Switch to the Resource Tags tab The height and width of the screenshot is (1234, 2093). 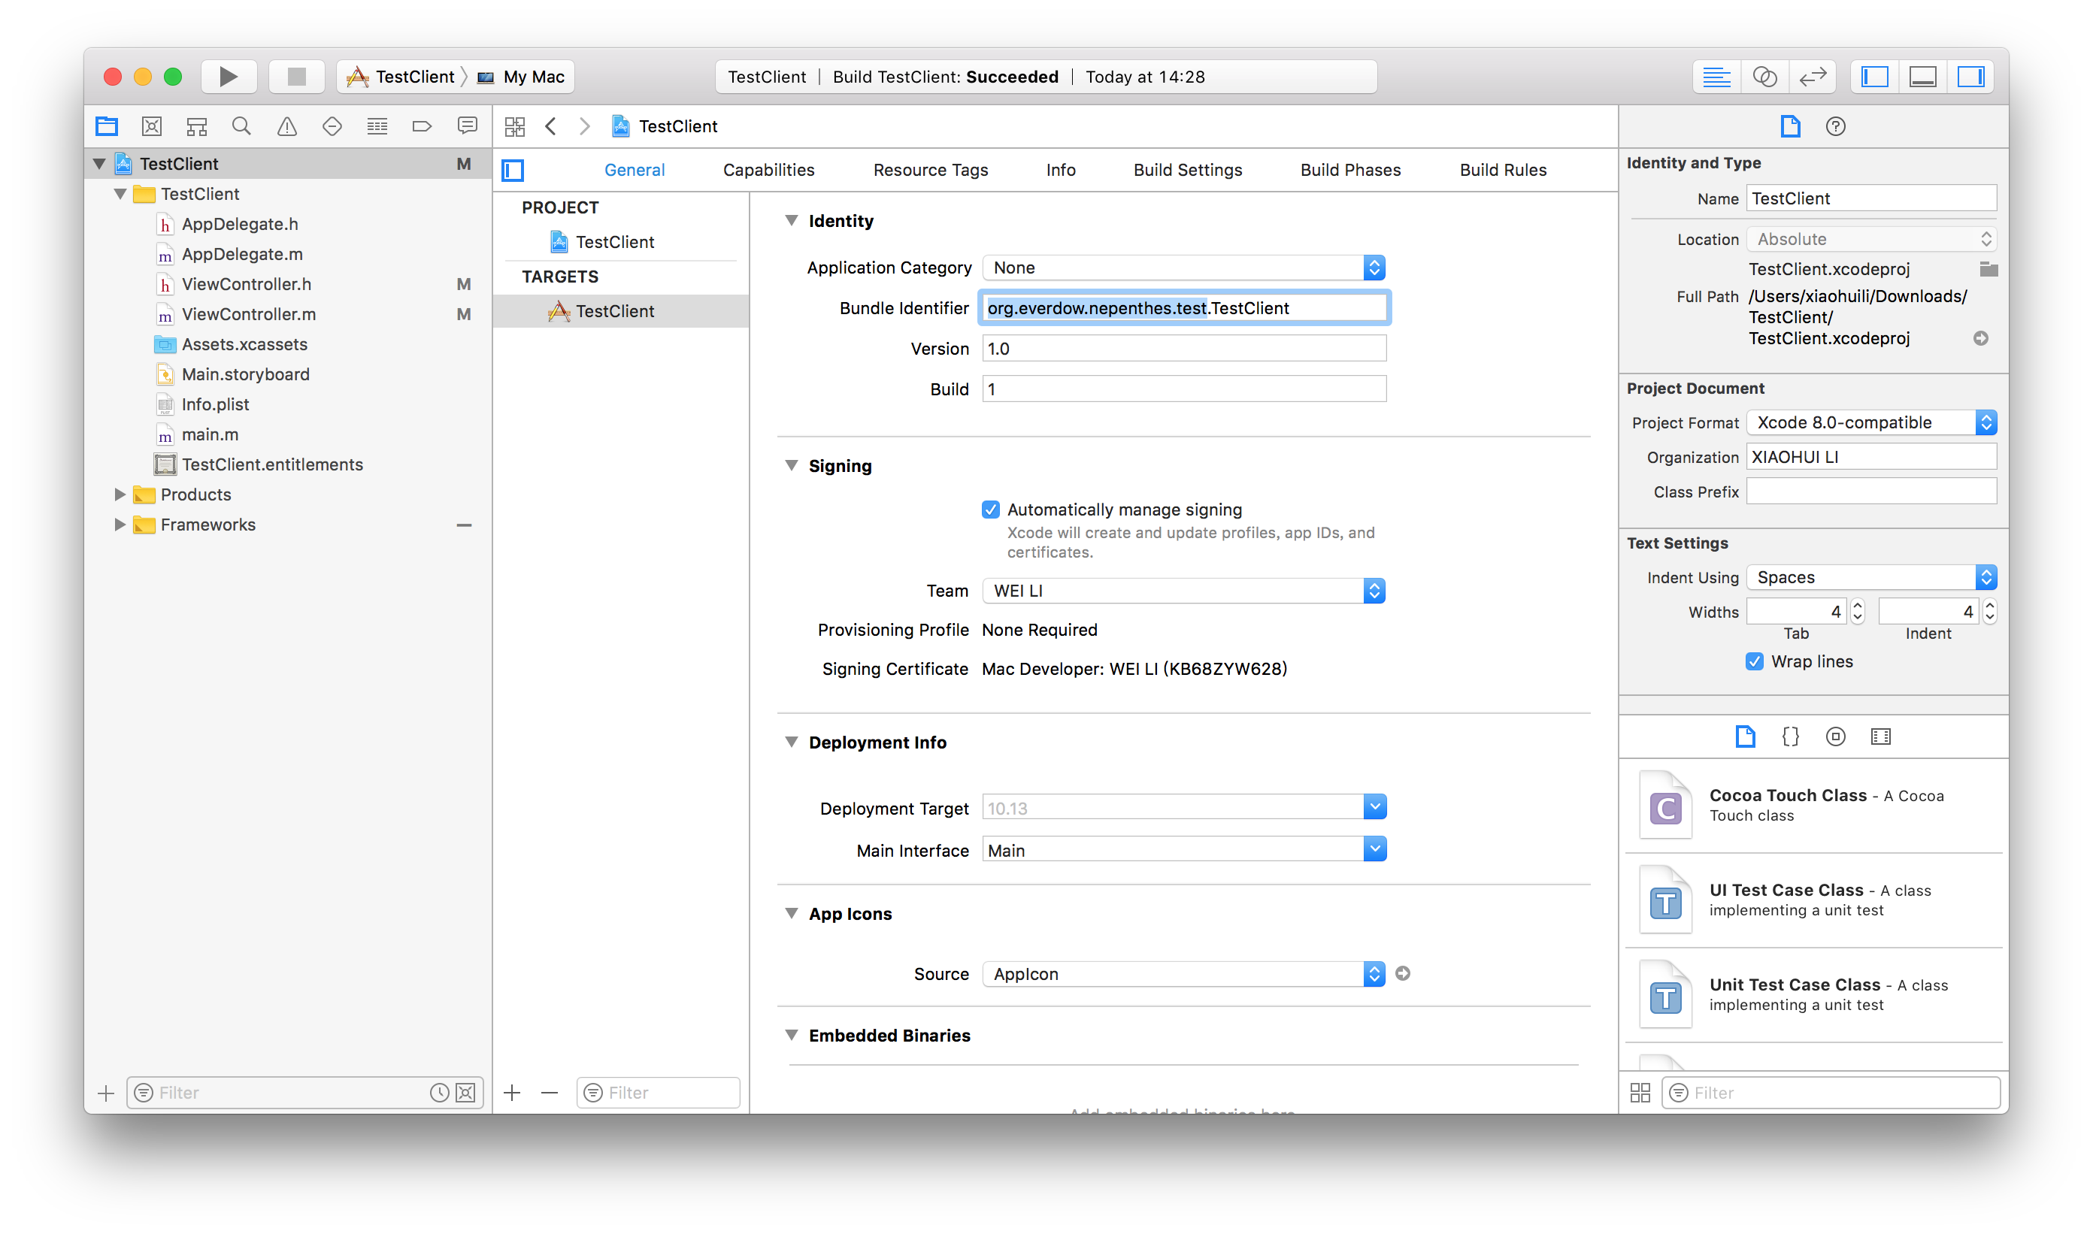click(930, 171)
